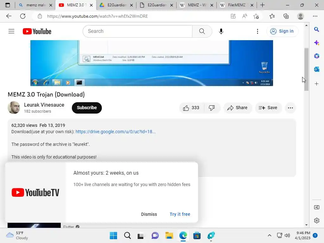Launch Chat from the taskbar
Viewport: 324px width, 243px height.
click(155, 235)
